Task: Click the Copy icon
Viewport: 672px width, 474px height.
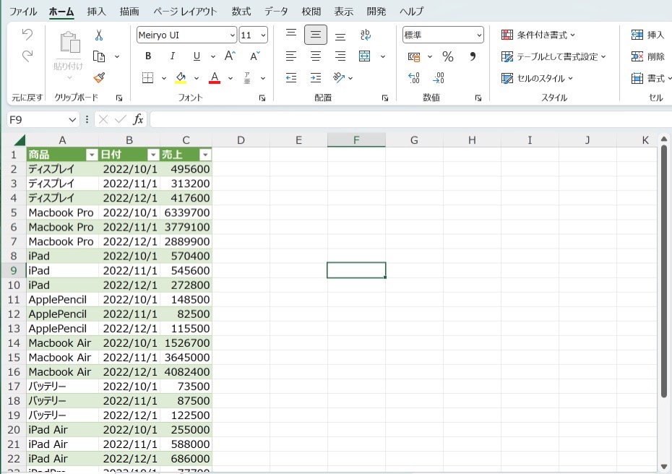Action: point(99,56)
